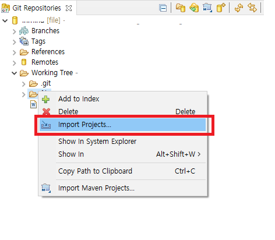275x240 pixels.
Task: Click the Remotes cylinder icon
Action: pos(24,62)
